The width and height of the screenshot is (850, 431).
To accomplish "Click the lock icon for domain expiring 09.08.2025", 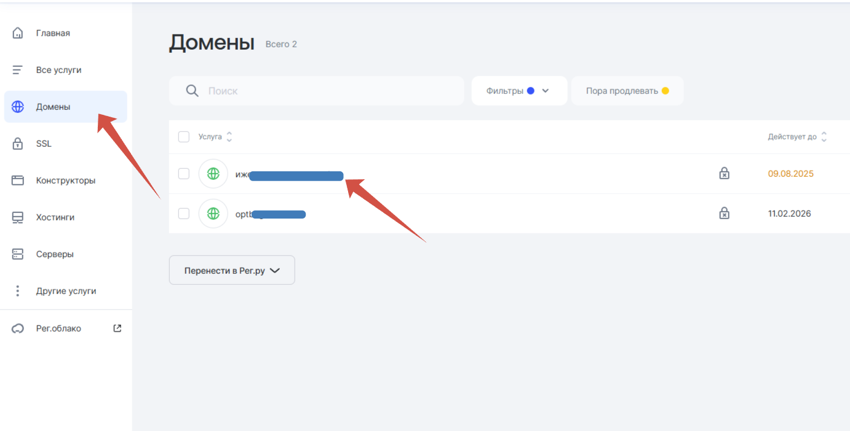I will click(x=725, y=174).
